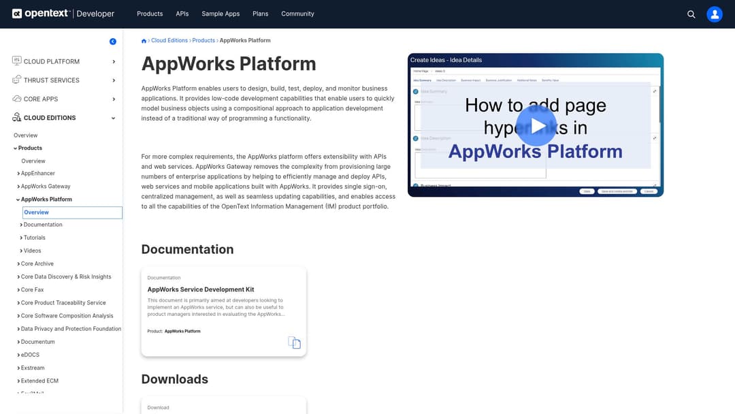Expand the Core Archive tree item
The width and height of the screenshot is (735, 414).
[18, 264]
